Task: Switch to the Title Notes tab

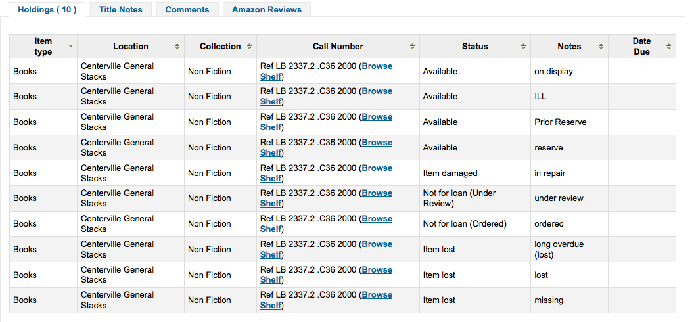Action: 121,10
